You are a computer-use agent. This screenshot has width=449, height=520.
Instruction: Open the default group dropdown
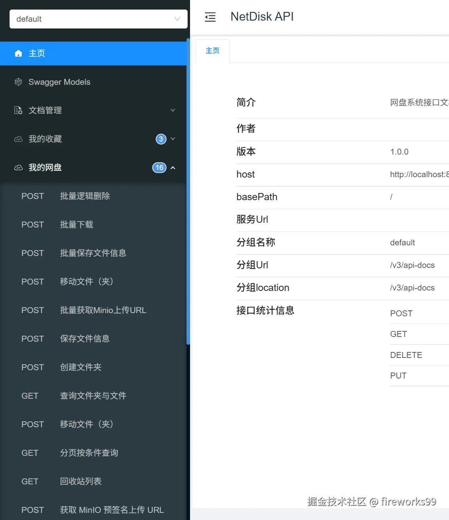pyautogui.click(x=99, y=19)
